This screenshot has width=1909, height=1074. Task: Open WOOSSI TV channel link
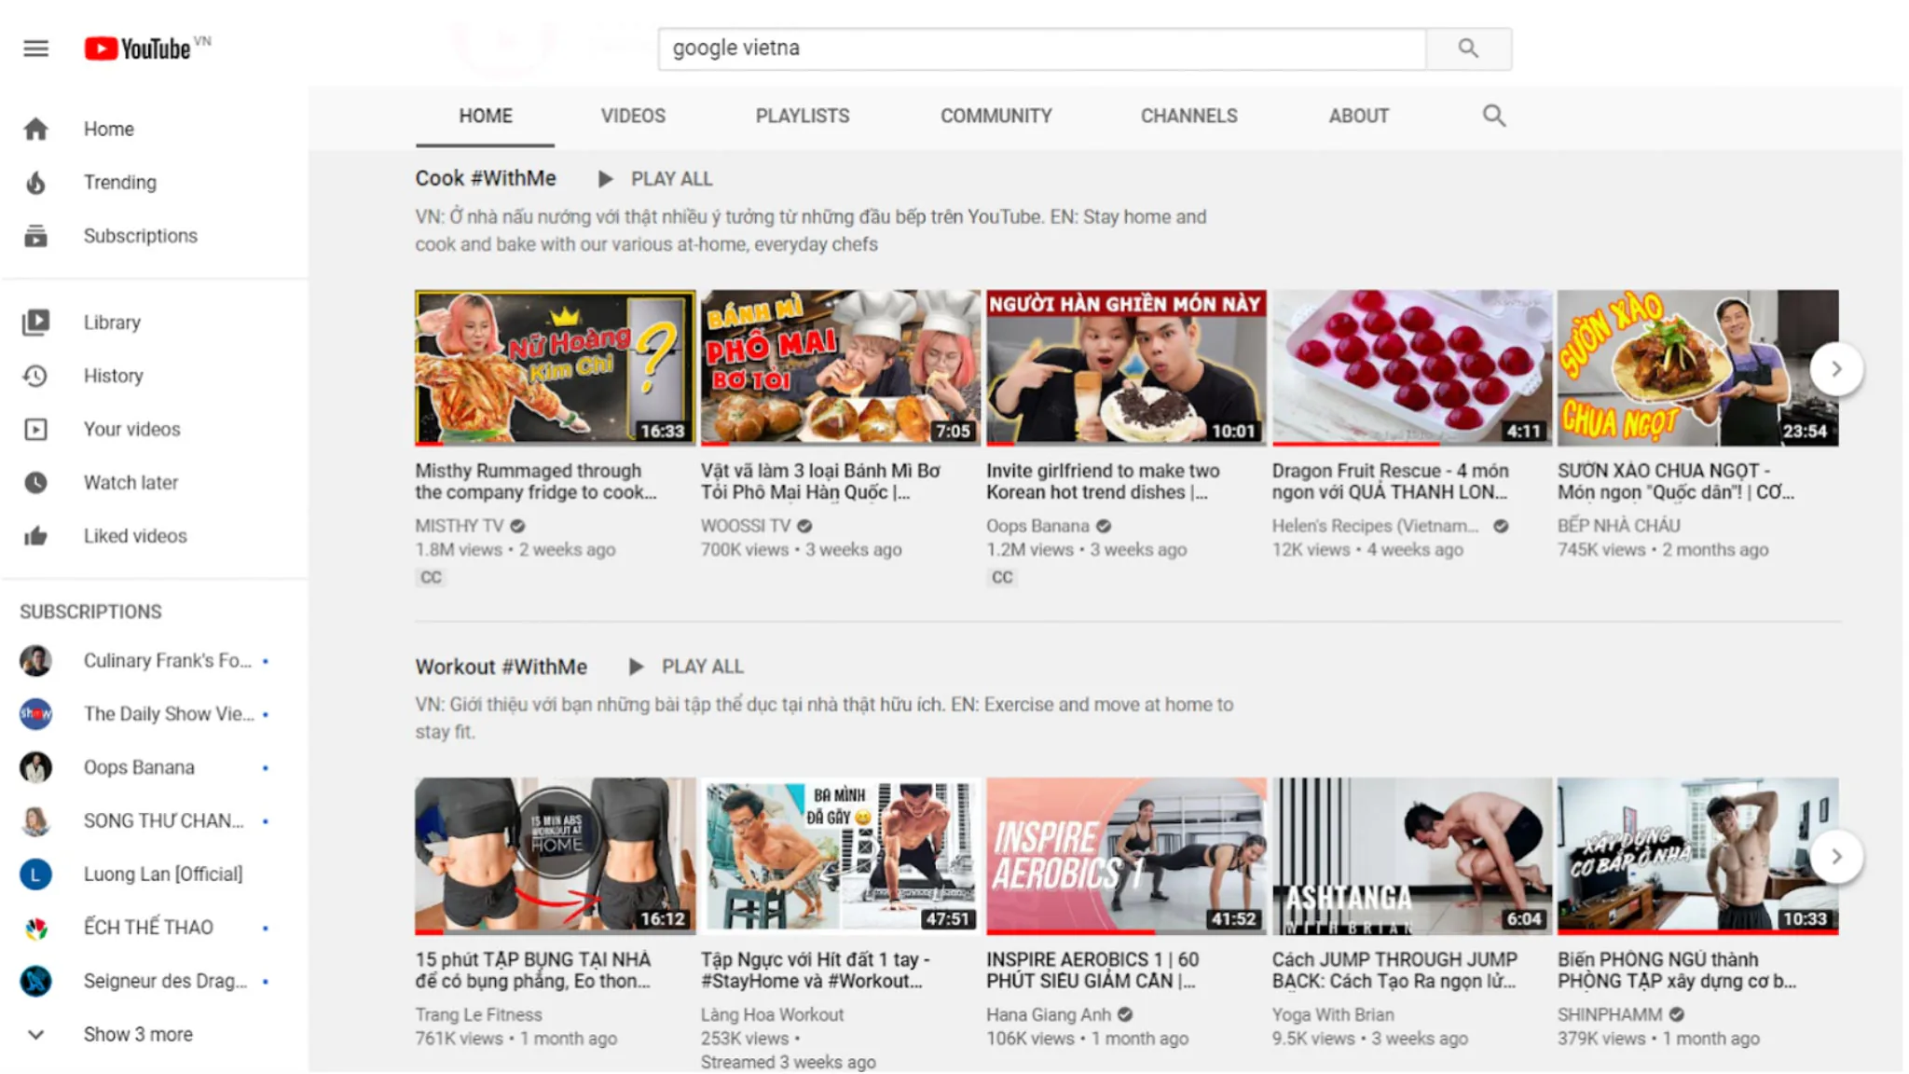point(745,526)
